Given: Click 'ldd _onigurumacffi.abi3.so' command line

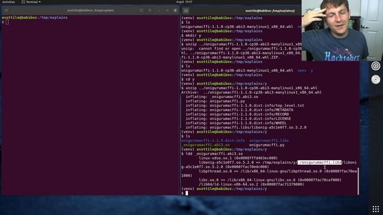Looking at the screenshot, I should 212,154.
